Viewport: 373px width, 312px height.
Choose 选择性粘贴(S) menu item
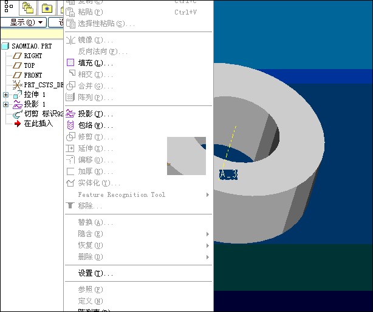pos(139,24)
